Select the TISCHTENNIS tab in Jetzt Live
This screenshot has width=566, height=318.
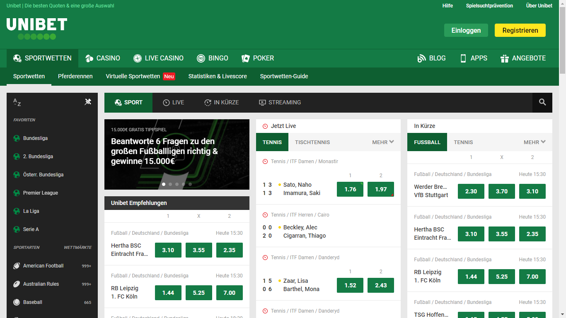click(312, 142)
